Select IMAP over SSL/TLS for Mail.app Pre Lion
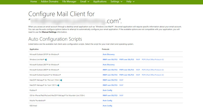Screen dimensions: 203x108 (110, 80)
